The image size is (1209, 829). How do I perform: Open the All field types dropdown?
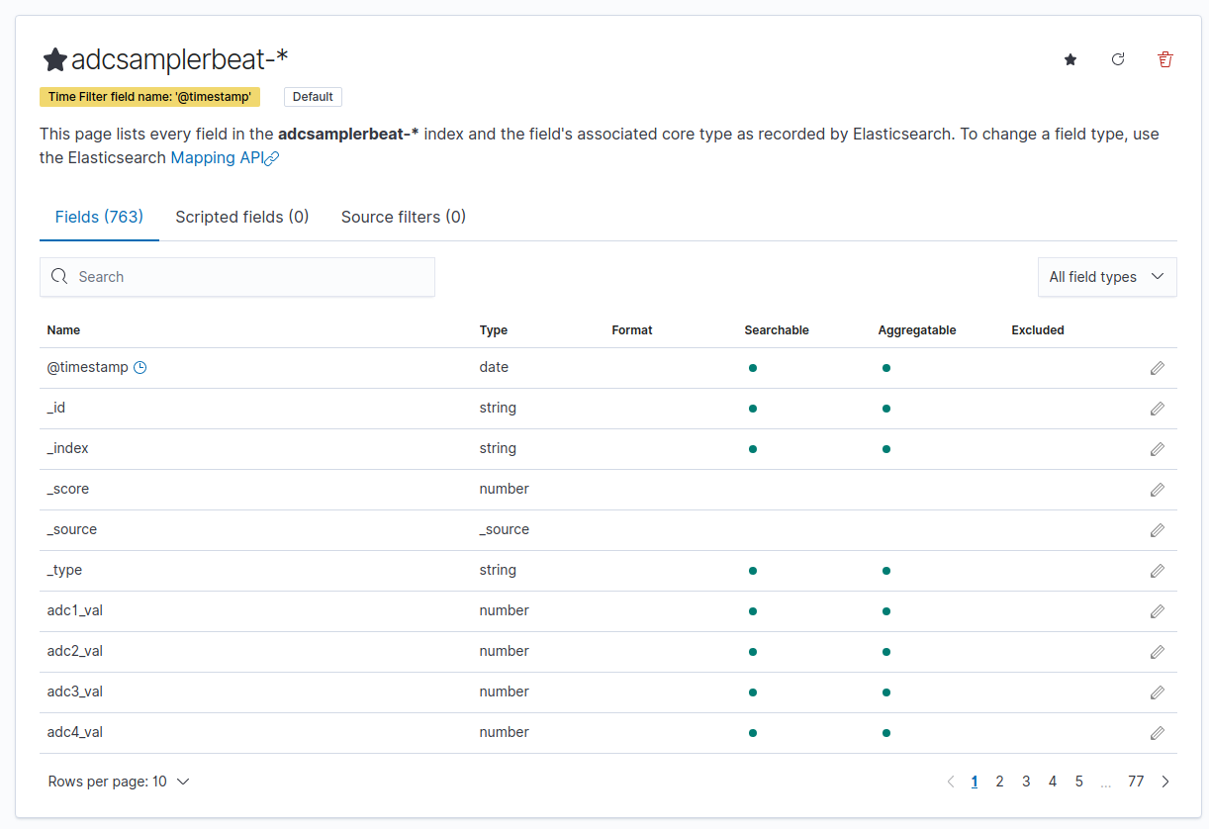[1106, 277]
